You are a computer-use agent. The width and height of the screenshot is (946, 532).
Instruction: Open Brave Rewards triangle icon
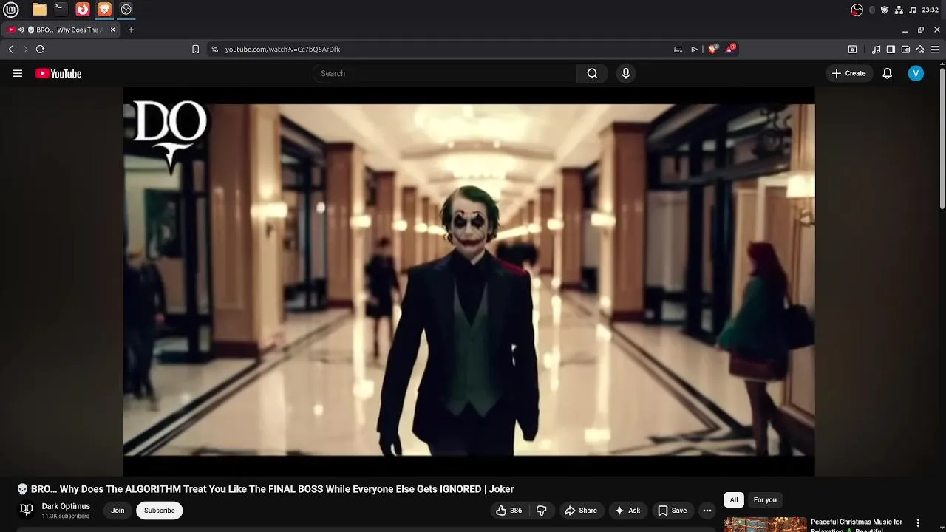pyautogui.click(x=730, y=49)
